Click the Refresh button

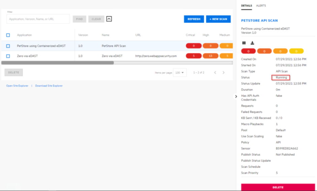click(x=194, y=19)
